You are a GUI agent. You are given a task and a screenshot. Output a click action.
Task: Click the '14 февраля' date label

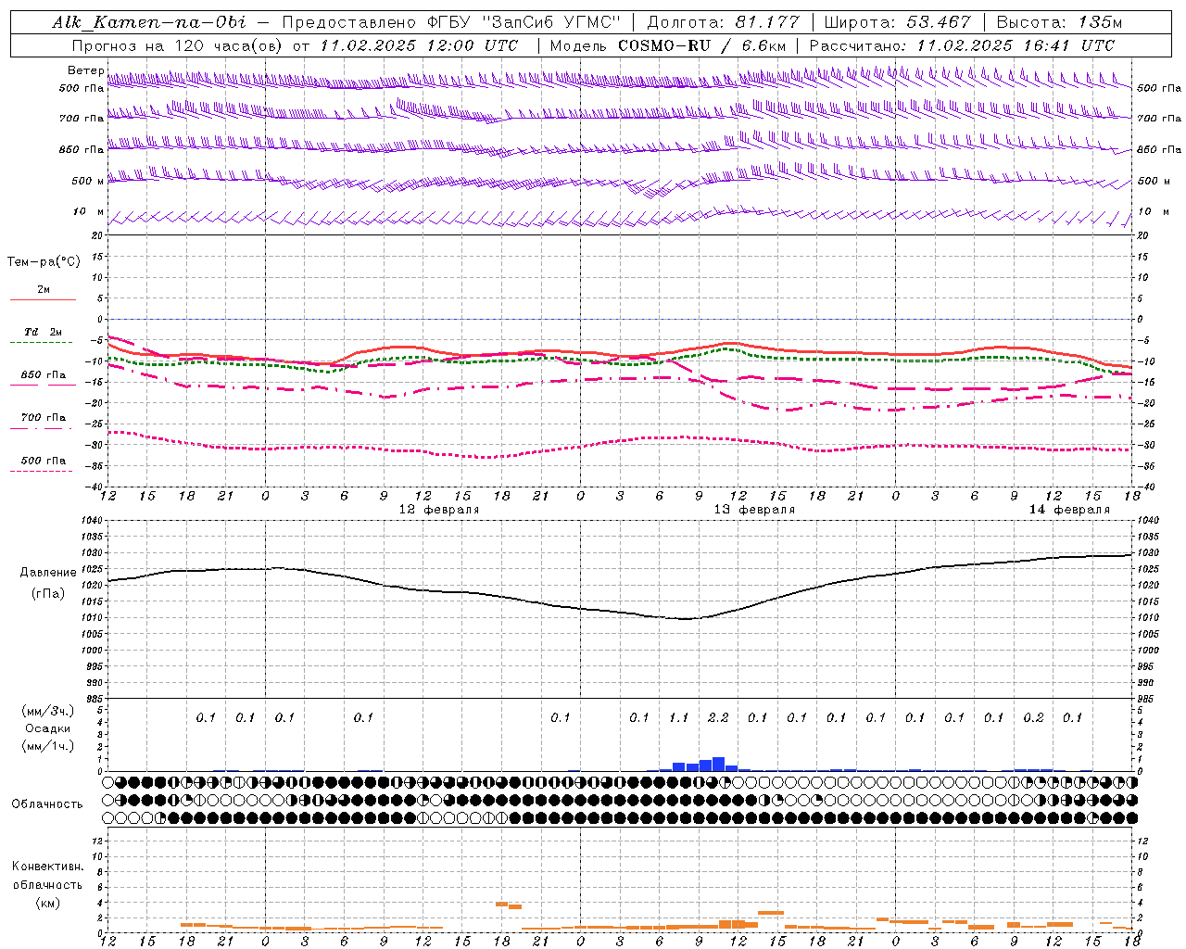1069,510
